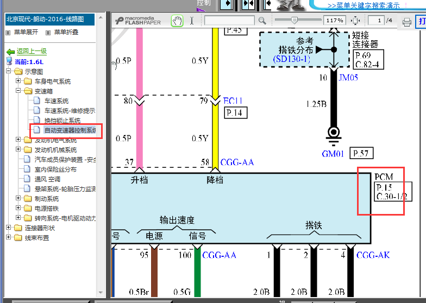
Task: Expand the 电源搭铁 node
Action: click(18, 208)
